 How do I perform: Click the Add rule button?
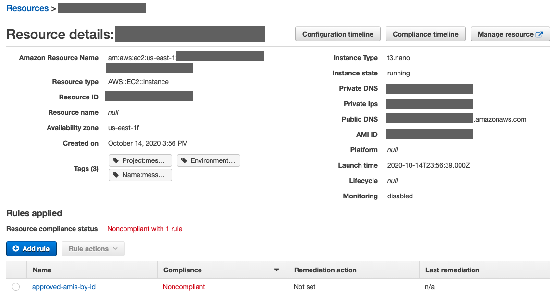pos(31,248)
